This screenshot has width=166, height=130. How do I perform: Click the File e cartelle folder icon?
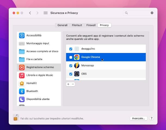point(22,59)
